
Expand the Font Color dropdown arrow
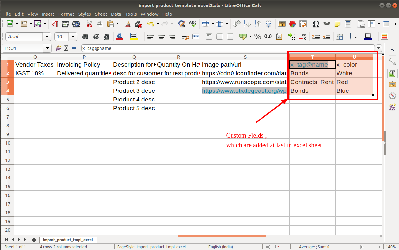point(127,36)
